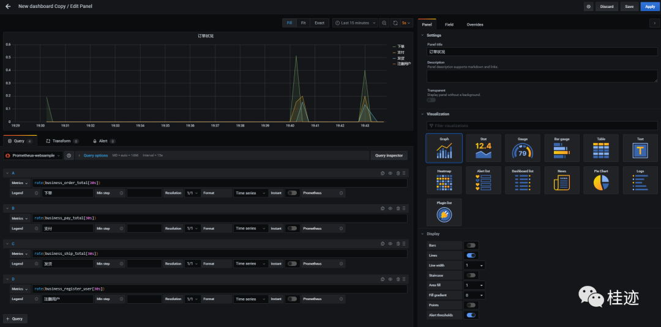Expand the Query options section

(x=95, y=156)
